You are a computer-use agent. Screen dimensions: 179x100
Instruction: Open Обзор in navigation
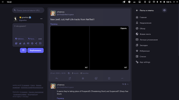click(140, 28)
